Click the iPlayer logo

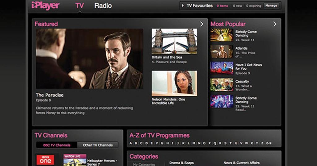point(46,6)
